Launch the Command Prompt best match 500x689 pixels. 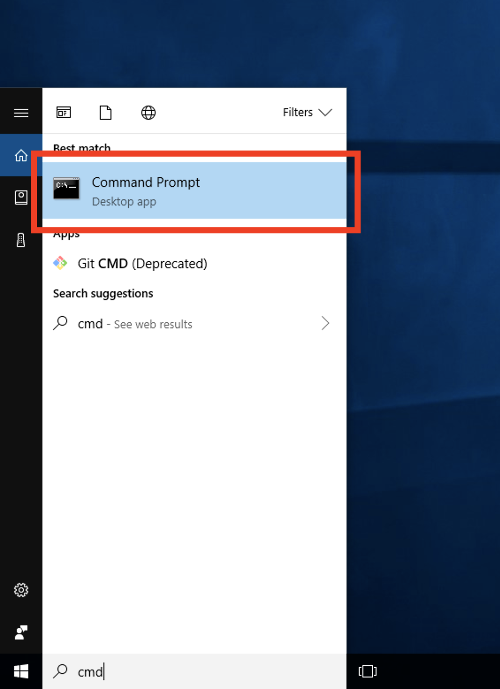194,190
